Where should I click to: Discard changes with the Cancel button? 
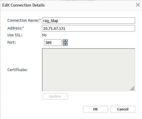[123, 109]
